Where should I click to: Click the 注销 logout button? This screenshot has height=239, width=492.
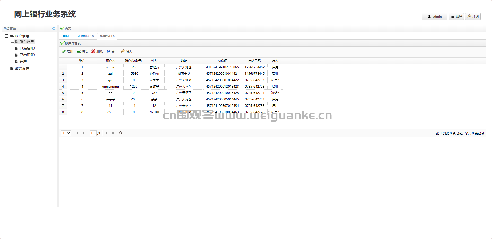(473, 16)
